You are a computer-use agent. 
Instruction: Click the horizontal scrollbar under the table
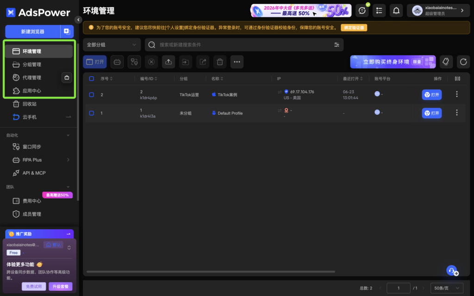[x=211, y=271]
